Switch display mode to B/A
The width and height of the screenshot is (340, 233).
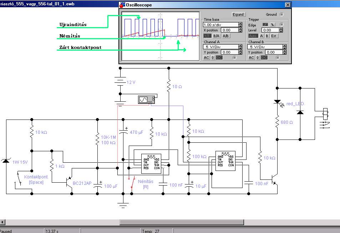[x=216, y=36]
